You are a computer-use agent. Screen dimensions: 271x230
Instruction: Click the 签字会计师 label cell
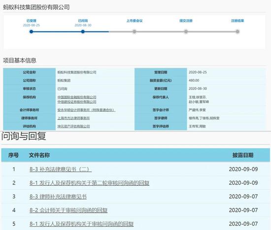tap(161, 110)
